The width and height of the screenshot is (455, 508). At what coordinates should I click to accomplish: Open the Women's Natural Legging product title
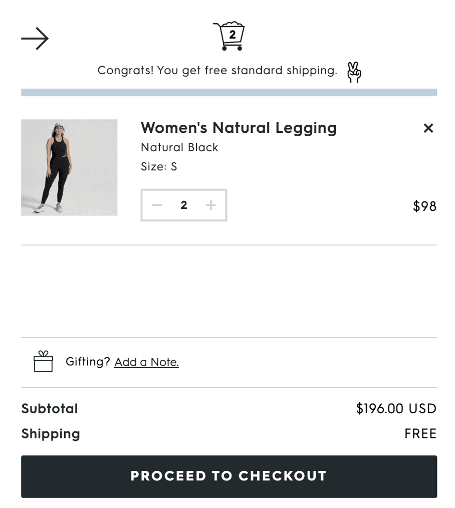click(x=239, y=128)
